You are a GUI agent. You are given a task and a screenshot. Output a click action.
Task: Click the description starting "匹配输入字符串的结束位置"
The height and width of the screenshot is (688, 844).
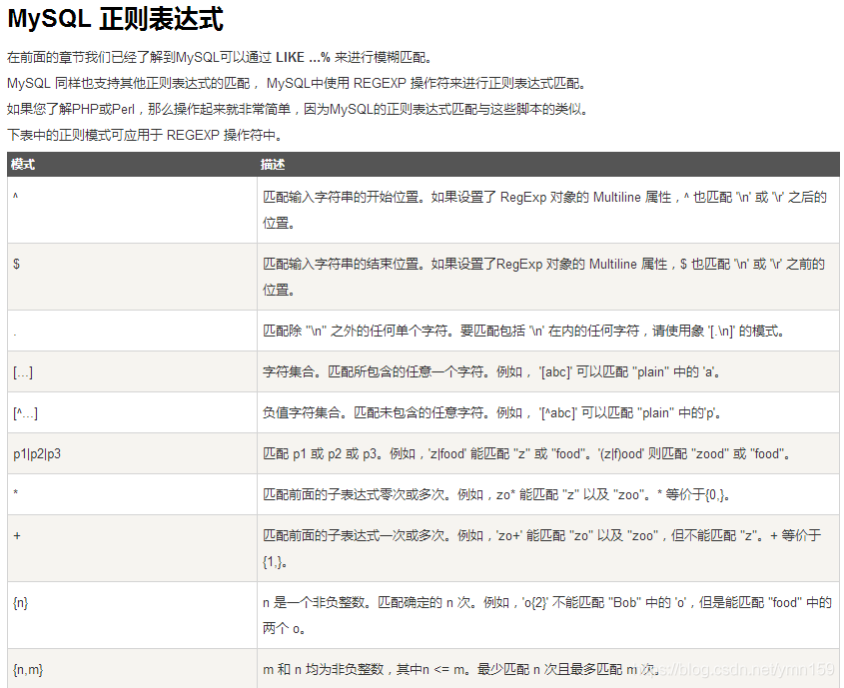point(543,277)
